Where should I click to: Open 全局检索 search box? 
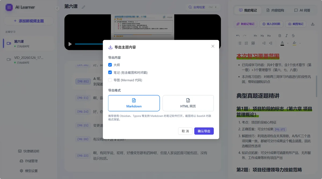click(x=203, y=7)
